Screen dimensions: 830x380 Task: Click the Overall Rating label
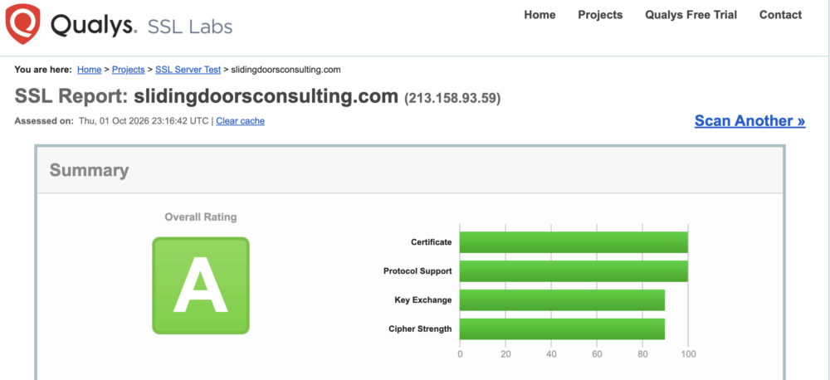[x=201, y=217]
